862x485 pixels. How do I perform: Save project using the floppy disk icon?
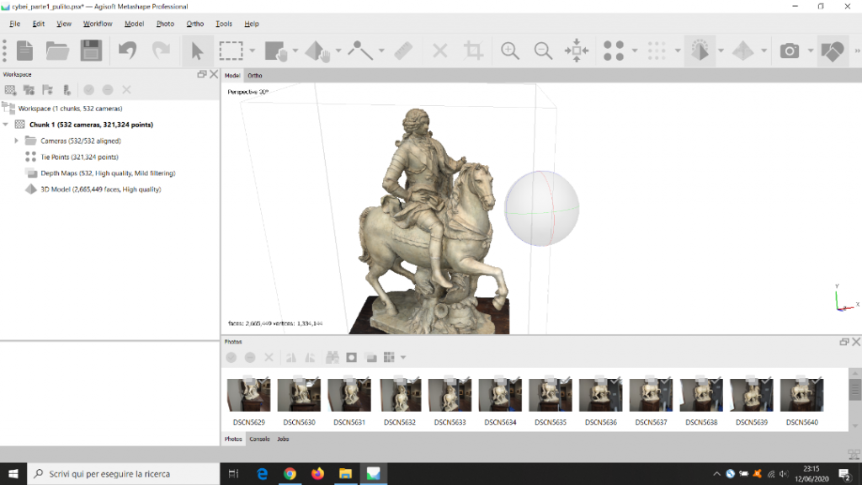pyautogui.click(x=91, y=51)
